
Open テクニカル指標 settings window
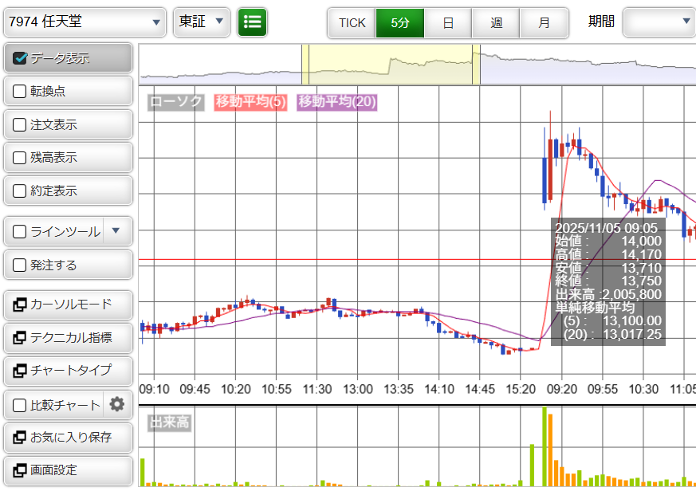pos(68,338)
